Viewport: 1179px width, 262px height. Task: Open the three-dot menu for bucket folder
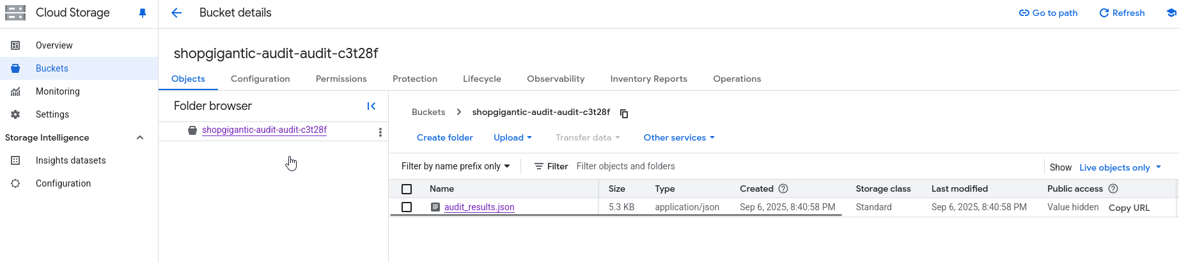380,132
